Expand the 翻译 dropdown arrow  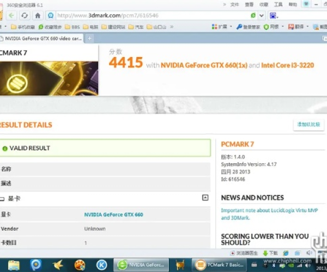point(307,27)
